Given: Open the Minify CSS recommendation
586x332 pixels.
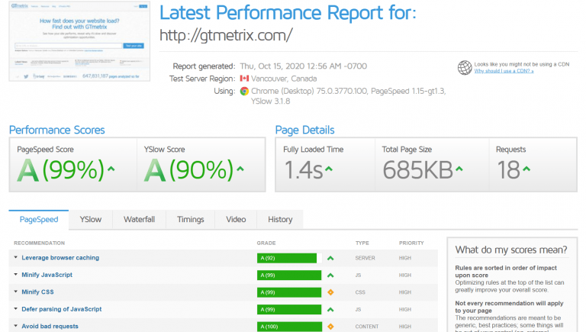Looking at the screenshot, I should 37,292.
